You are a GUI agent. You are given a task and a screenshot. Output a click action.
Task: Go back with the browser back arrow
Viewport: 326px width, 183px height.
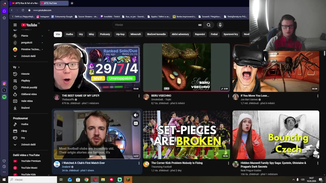pos(12,10)
